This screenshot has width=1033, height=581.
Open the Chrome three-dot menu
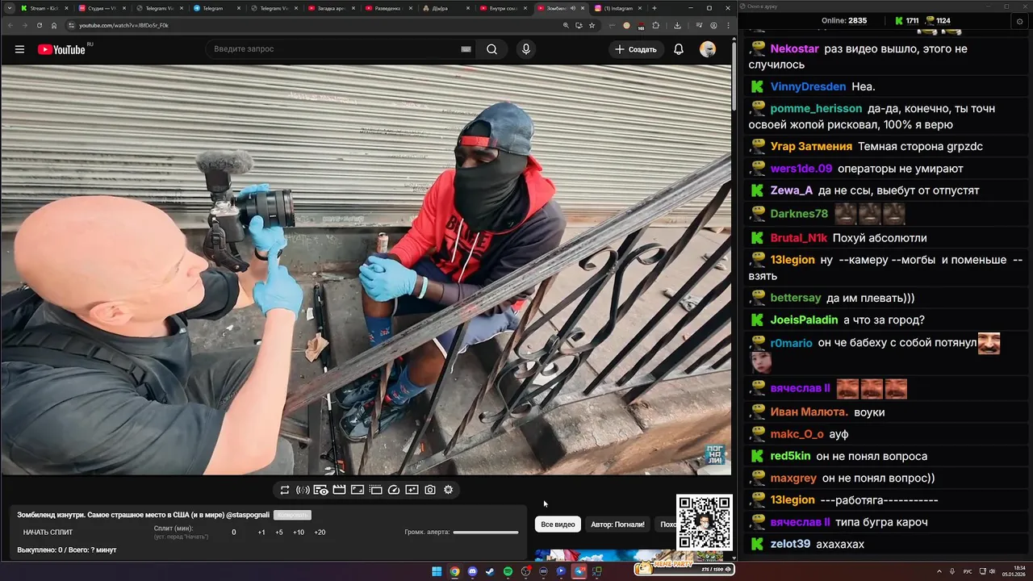(727, 25)
